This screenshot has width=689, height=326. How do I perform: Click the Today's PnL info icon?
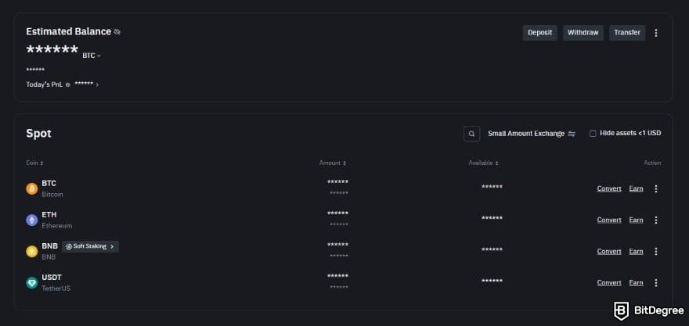(67, 84)
